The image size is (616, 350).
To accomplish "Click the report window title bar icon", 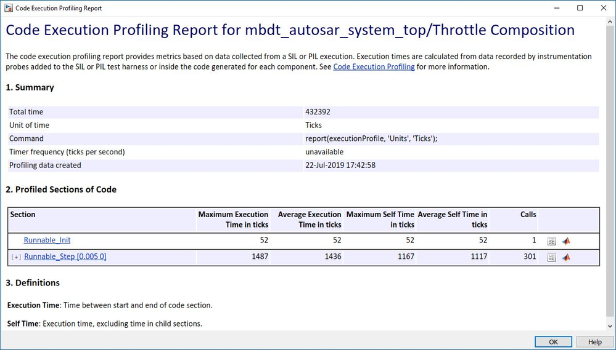I will point(8,8).
